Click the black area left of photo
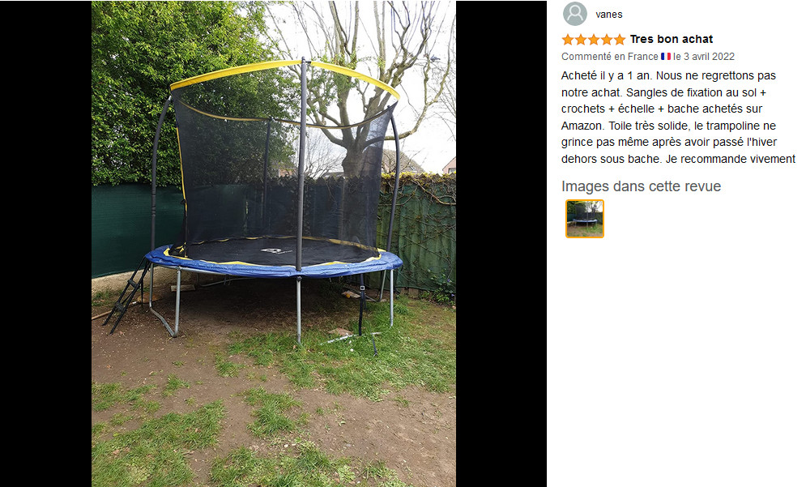 [45, 244]
